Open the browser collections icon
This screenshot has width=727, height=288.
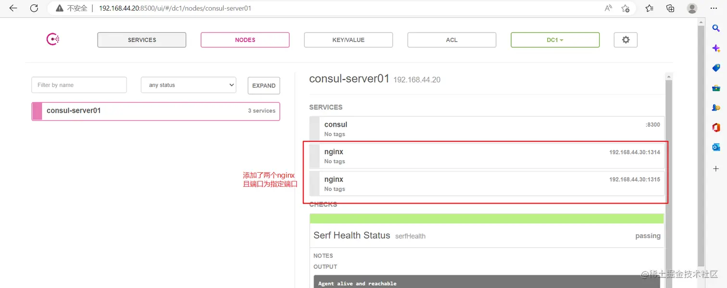point(670,8)
